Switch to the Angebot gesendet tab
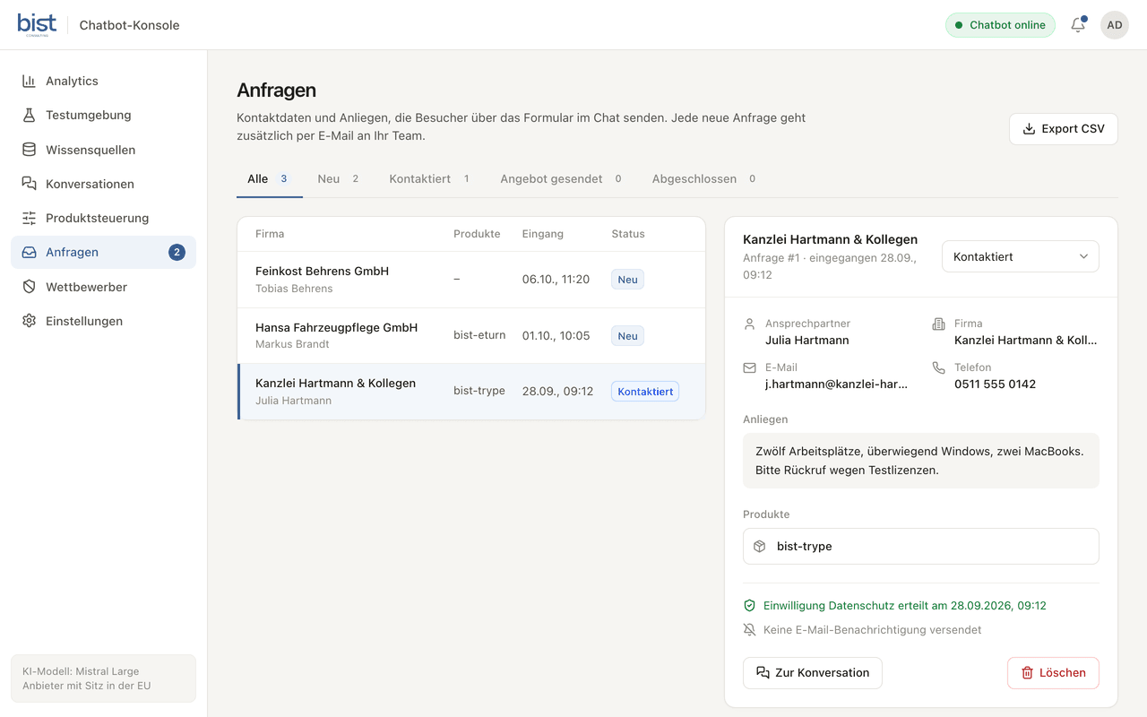 pos(562,178)
